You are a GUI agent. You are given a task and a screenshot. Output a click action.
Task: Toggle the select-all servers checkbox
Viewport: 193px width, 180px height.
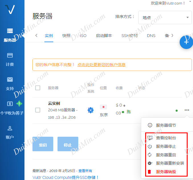pyautogui.click(x=38, y=88)
